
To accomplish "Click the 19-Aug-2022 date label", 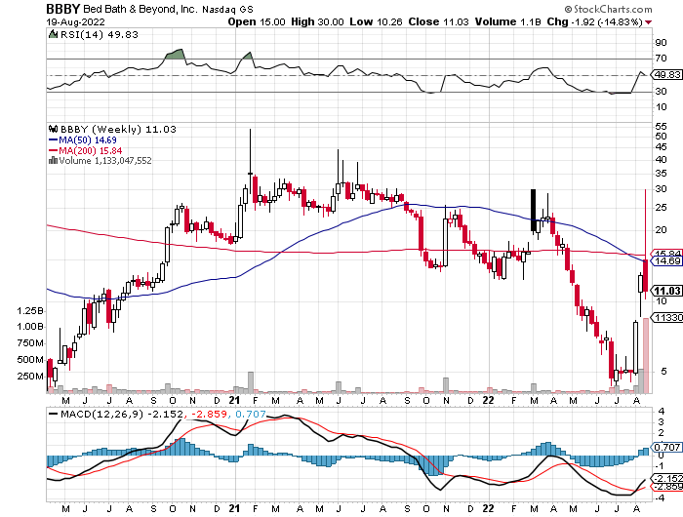I will [75, 21].
